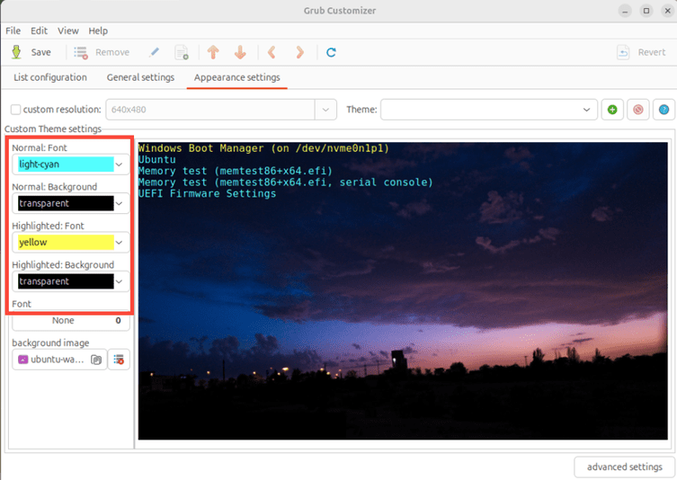677x480 pixels.
Task: Click the blue reload icon in toolbar
Action: [331, 52]
